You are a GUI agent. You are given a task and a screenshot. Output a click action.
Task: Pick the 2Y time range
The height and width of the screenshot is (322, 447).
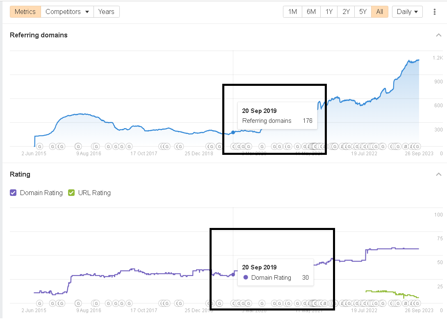pos(346,11)
